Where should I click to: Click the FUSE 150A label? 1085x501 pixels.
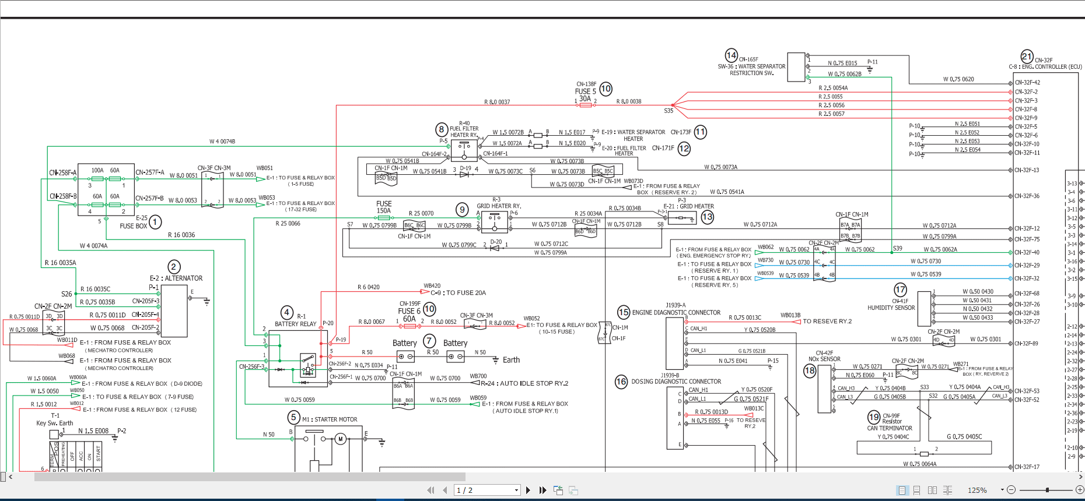coord(384,207)
